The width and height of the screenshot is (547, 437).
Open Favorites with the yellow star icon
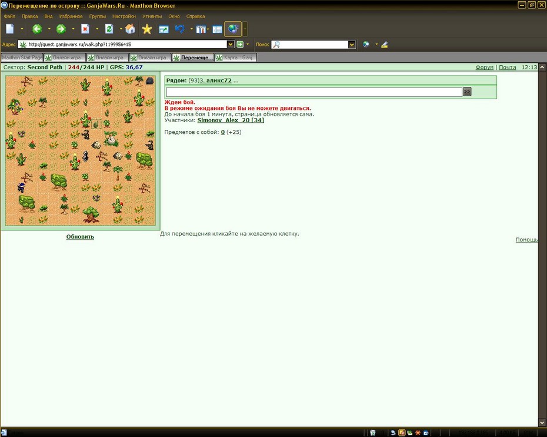pyautogui.click(x=147, y=29)
